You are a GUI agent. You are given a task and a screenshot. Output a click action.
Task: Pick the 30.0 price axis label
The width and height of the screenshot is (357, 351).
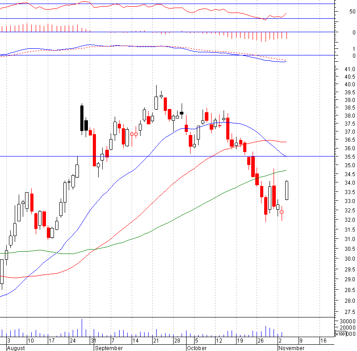[x=350, y=259]
